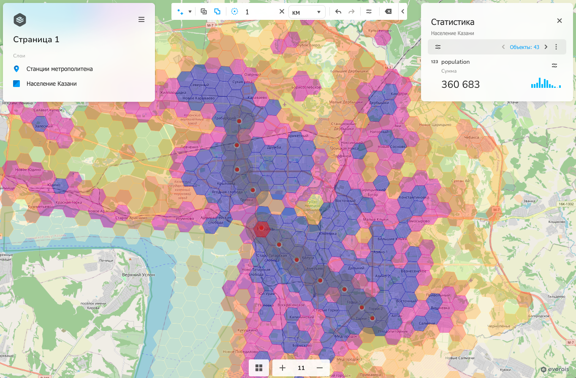This screenshot has width=576, height=378.
Task: Zoom out the map with minus button
Action: (320, 368)
